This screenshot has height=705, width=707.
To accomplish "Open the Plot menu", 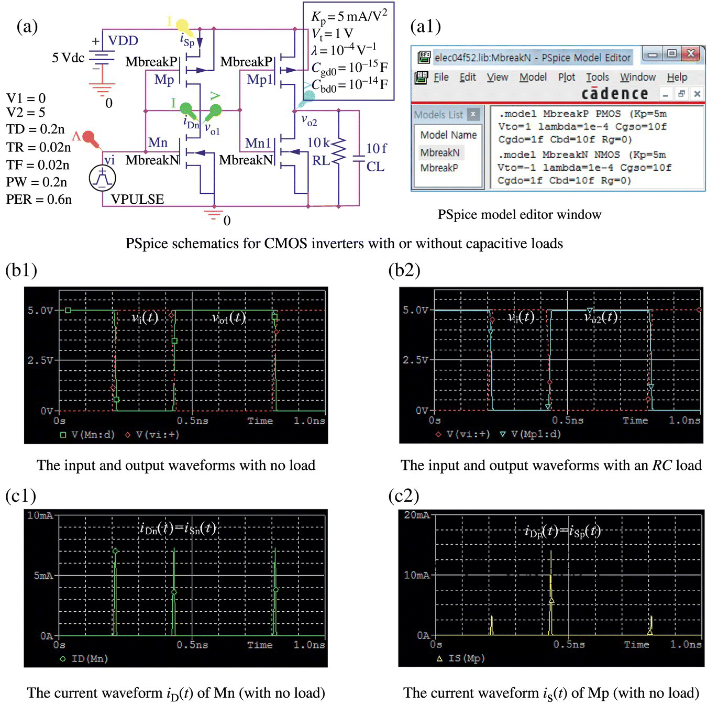I will (x=567, y=77).
